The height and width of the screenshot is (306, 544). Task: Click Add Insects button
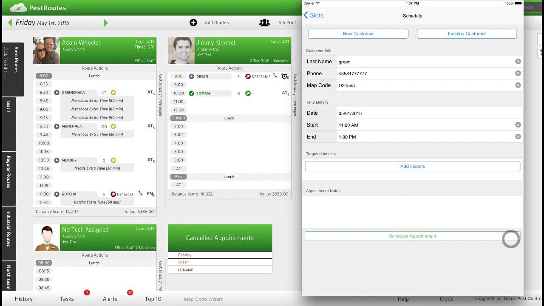point(412,166)
